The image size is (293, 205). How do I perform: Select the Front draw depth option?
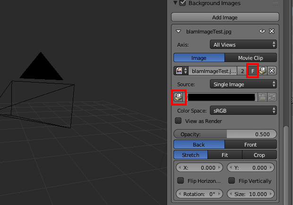(x=250, y=144)
